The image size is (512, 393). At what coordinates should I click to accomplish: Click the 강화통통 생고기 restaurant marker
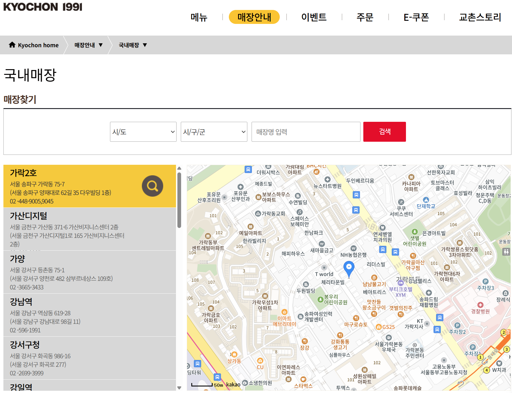click(x=340, y=335)
